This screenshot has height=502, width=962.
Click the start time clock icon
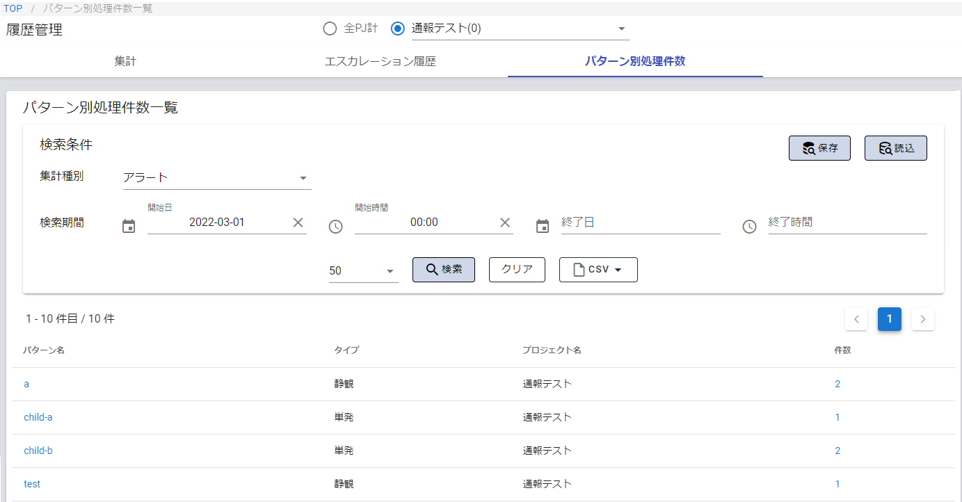pyautogui.click(x=335, y=227)
